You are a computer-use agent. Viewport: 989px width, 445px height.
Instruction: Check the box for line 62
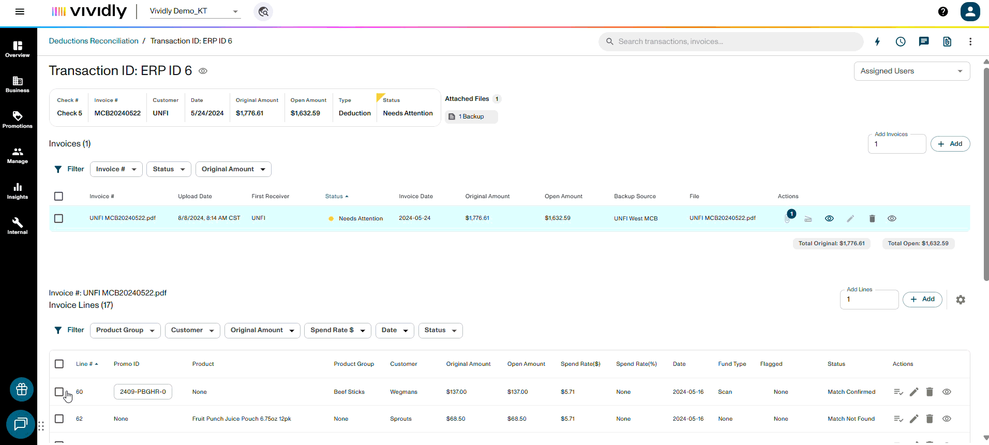pos(59,419)
